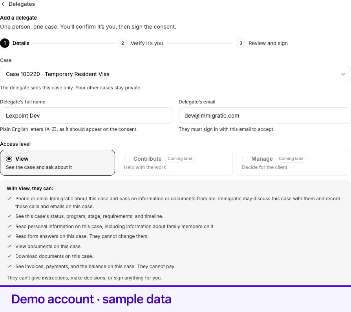
Task: Go to step 3 Review and sign
Action: coord(262,43)
